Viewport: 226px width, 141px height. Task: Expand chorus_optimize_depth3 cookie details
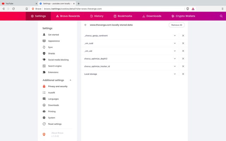tap(175, 59)
